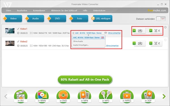Choose AAC 48 KHz Stereo track option
Image resolution: width=170 pixels, height=106 pixels.
click(x=88, y=37)
